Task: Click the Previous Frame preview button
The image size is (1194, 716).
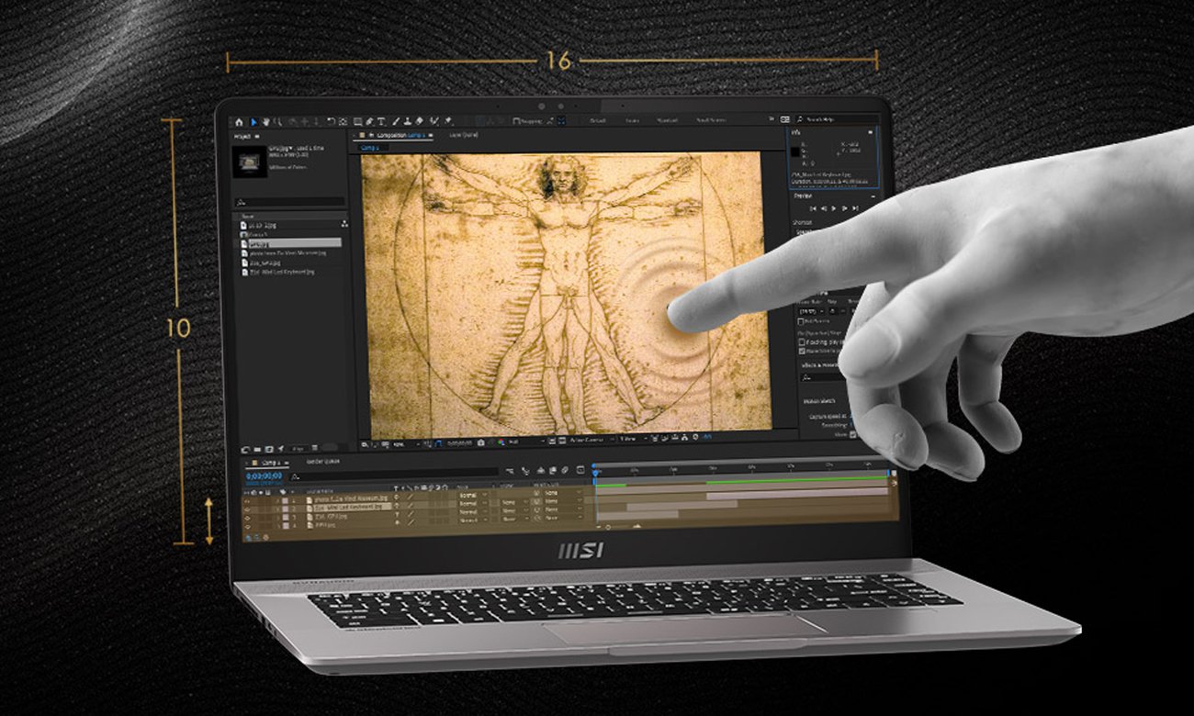Action: [x=824, y=208]
